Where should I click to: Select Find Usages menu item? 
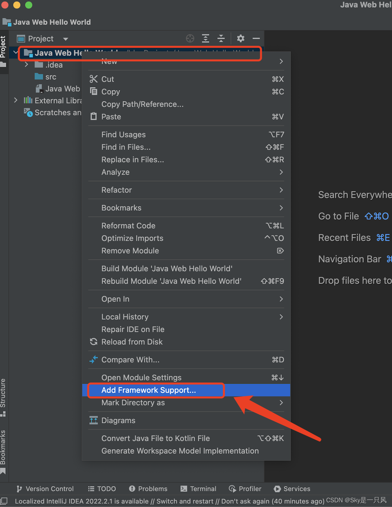(x=186, y=135)
